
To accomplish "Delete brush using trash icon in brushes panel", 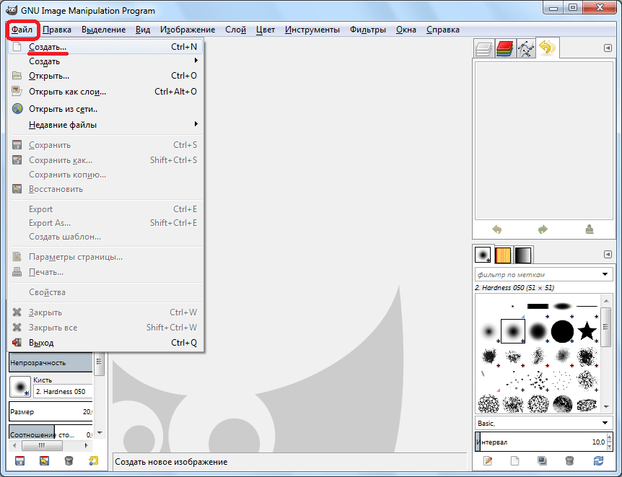I will point(569,460).
